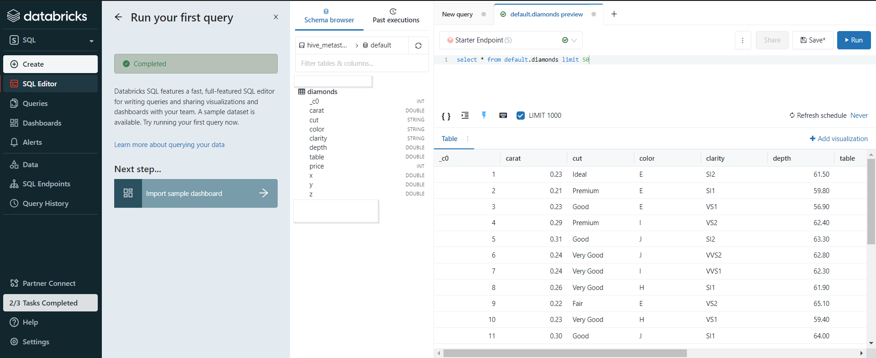Image resolution: width=876 pixels, height=358 pixels.
Task: Toggle the LIMIT 1000 checkbox
Action: (x=521, y=116)
